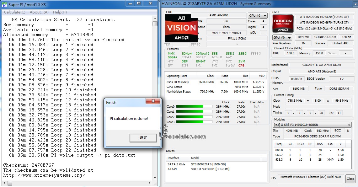This screenshot has width=358, height=187.
Task: Click the 'Unified: 480' shaders field
Action: (x=340, y=43)
